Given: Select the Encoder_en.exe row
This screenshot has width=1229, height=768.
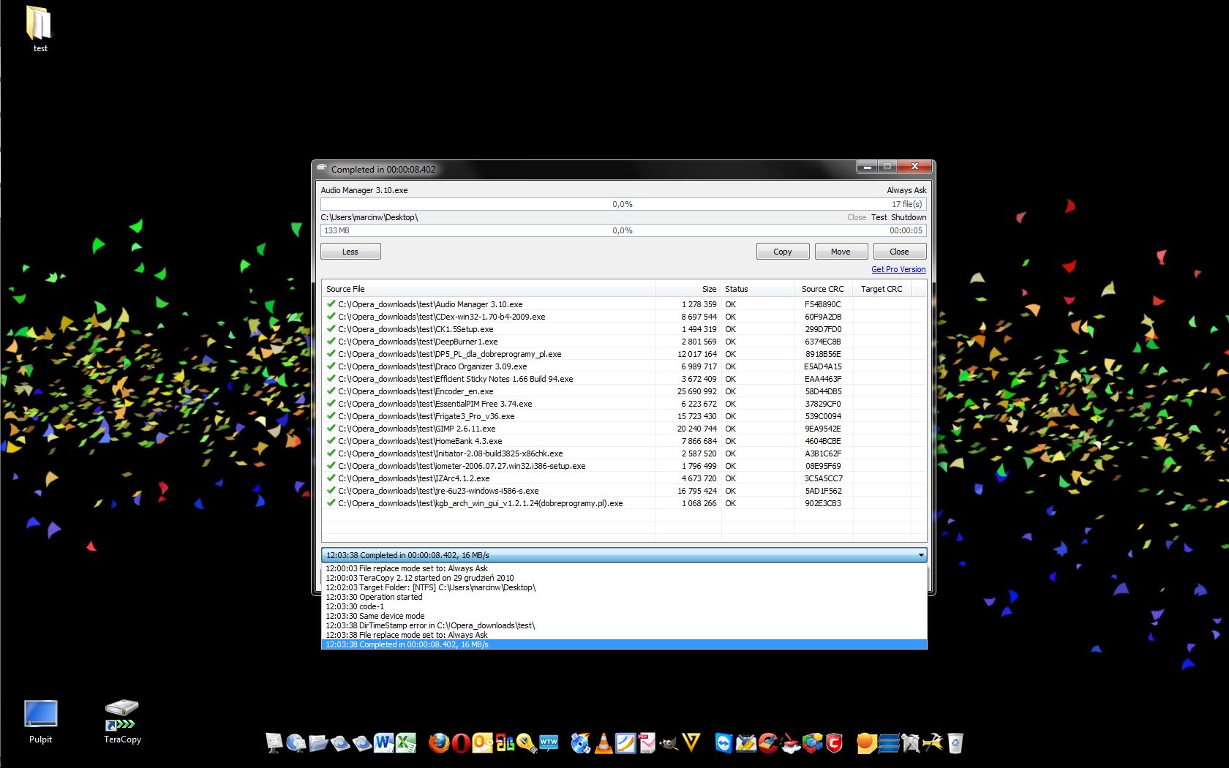Looking at the screenshot, I should click(624, 391).
